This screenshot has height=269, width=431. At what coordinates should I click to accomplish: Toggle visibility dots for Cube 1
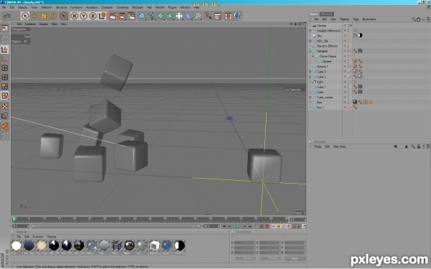(x=348, y=87)
